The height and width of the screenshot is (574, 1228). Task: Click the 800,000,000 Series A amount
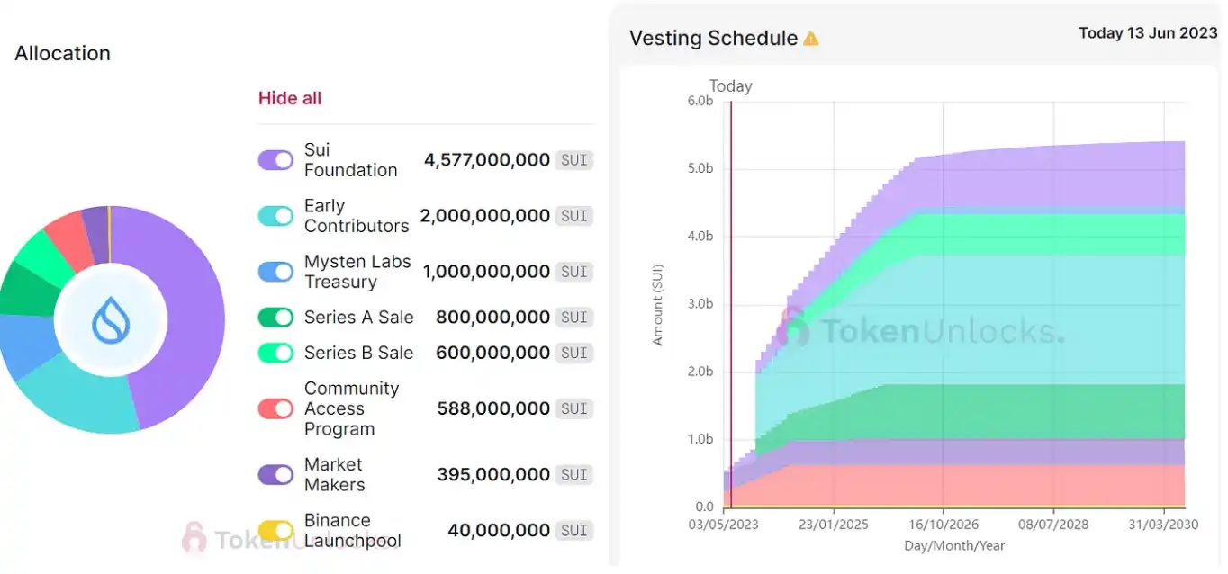[x=493, y=318]
